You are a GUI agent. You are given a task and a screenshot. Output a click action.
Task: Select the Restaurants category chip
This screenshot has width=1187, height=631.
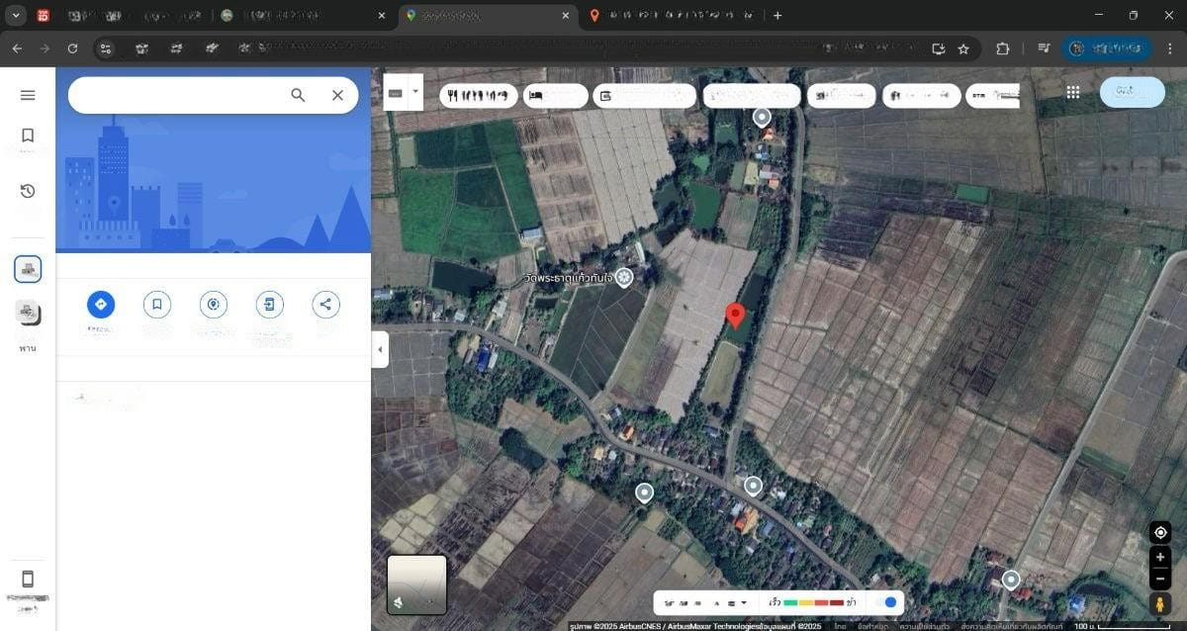[x=478, y=96]
